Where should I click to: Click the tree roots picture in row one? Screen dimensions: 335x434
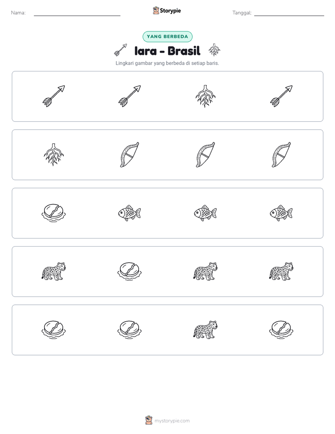(x=205, y=96)
